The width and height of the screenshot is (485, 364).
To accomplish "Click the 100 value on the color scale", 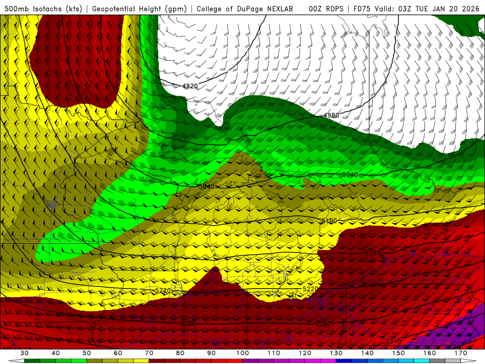I will coord(242,353).
